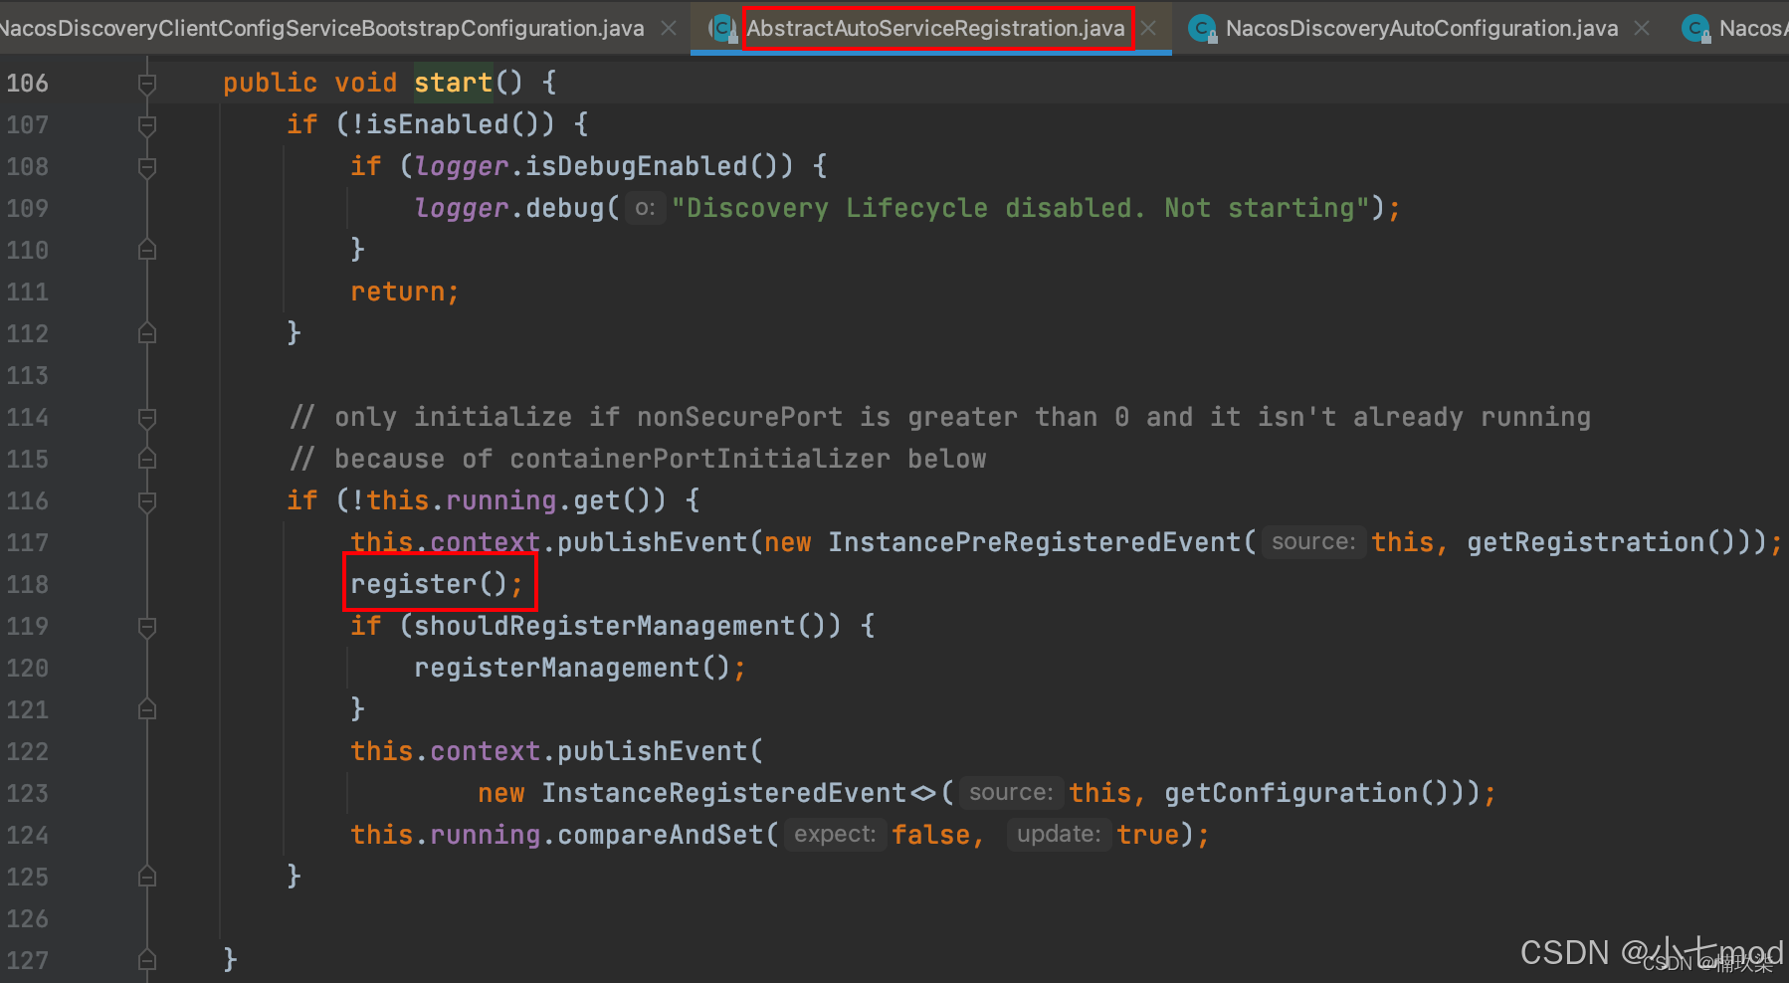Click the 'containerPortInitializer' comment on line 115
Viewport: 1789px width, 983px height.
coord(699,459)
